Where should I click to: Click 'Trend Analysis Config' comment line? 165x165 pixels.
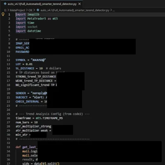[x=52, y=114]
